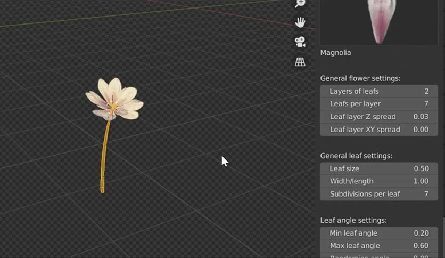Image resolution: width=445 pixels, height=258 pixels.
Task: Select the flower object in viewport
Action: click(114, 100)
